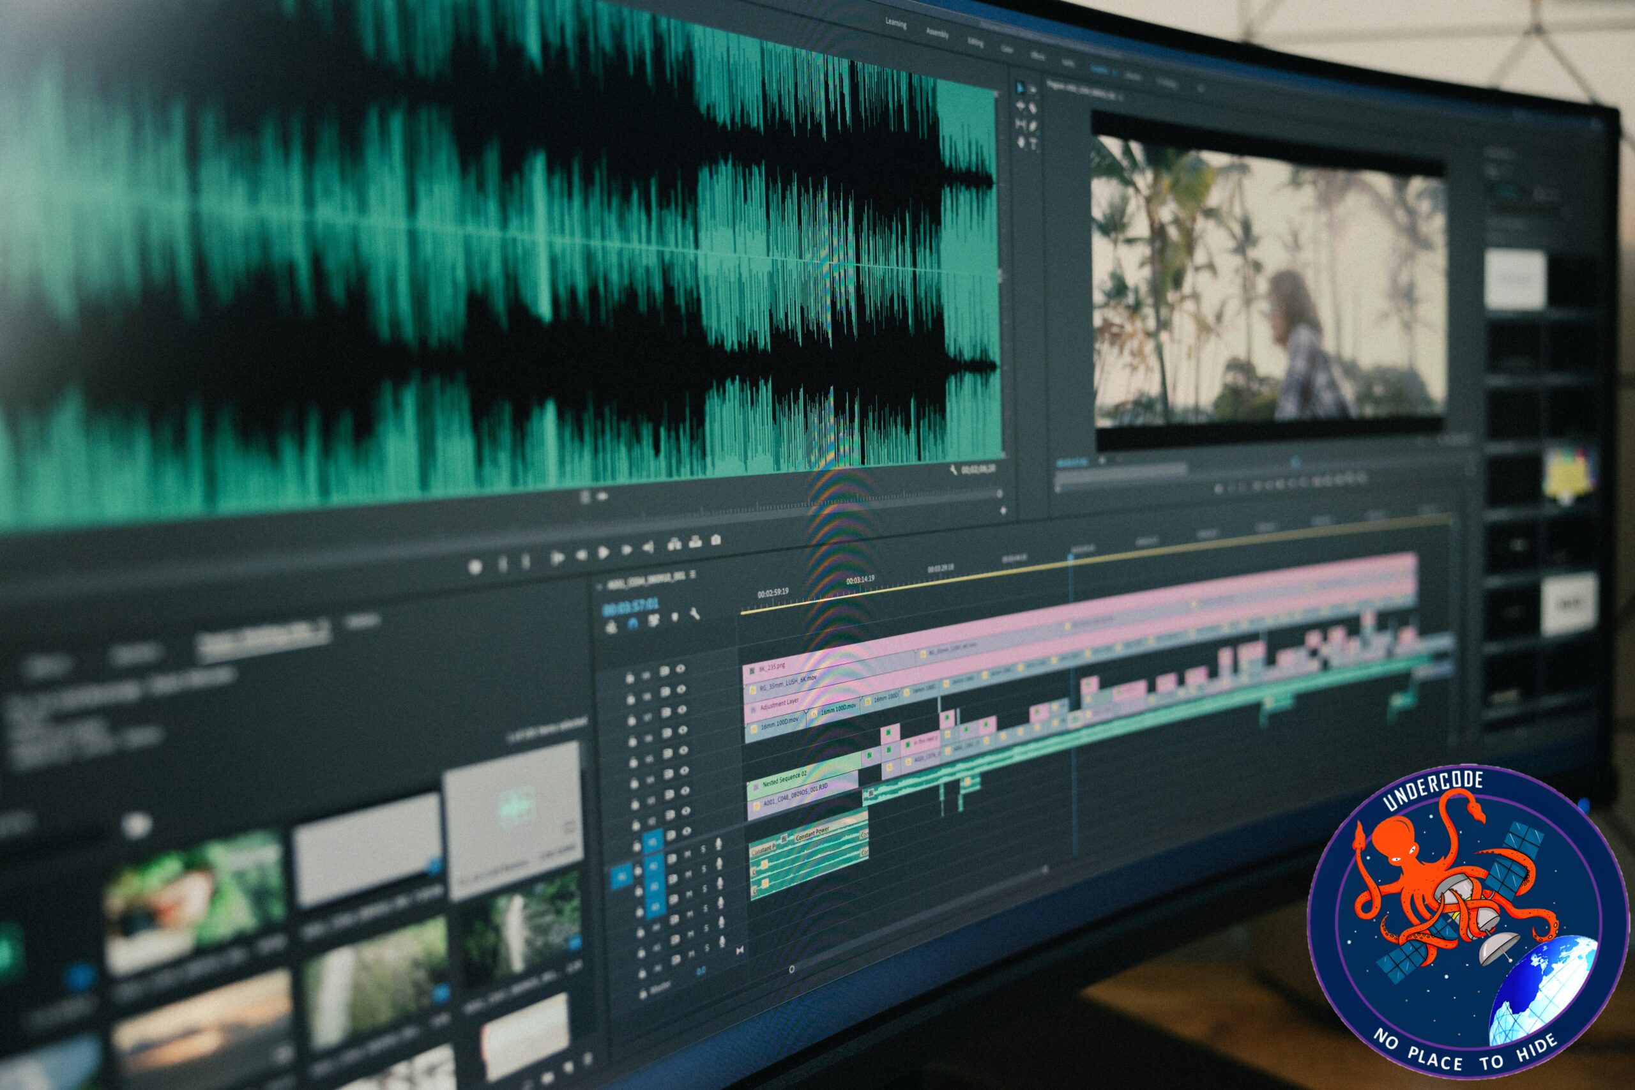Open the timeline panel menu
1635x1090 pixels.
coord(692,574)
